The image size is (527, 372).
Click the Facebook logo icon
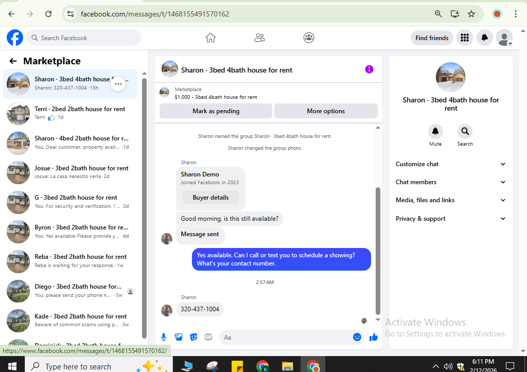[15, 38]
